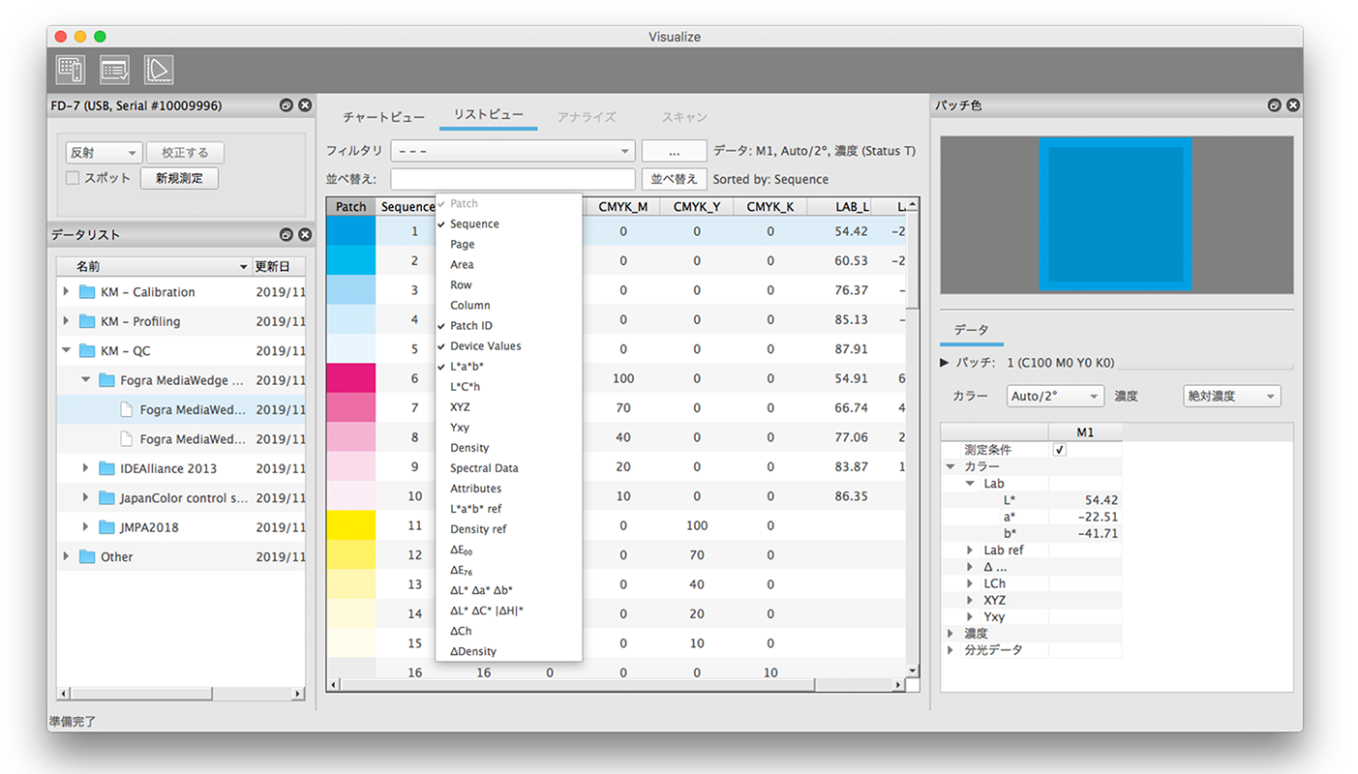Expand the JapanColor control folder
The width and height of the screenshot is (1358, 774).
point(85,497)
